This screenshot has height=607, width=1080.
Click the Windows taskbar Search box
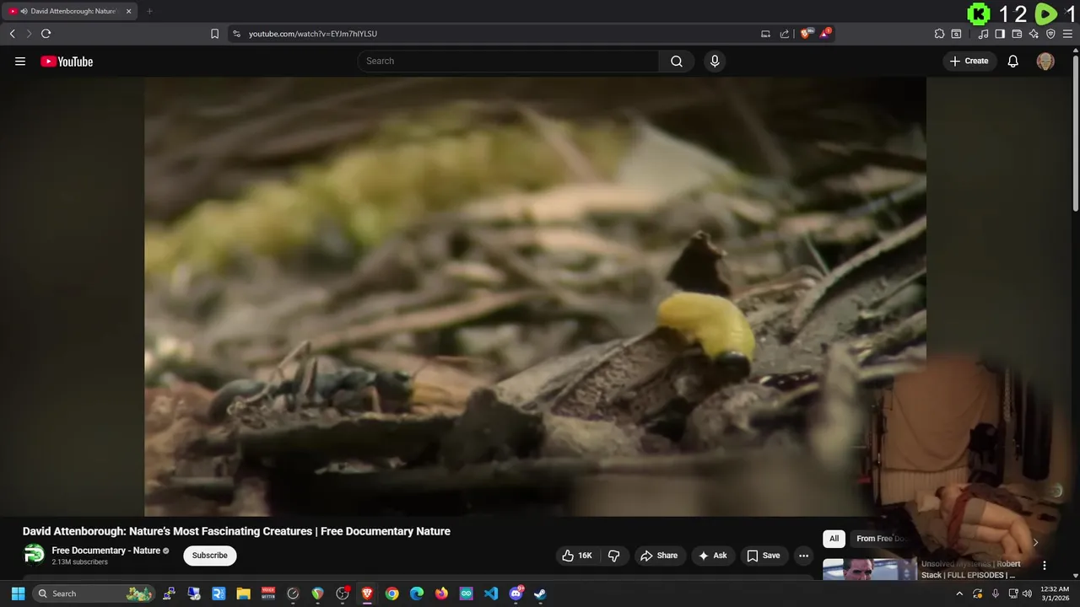tap(94, 594)
